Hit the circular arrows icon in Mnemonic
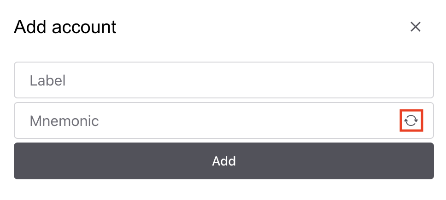 pos(411,121)
